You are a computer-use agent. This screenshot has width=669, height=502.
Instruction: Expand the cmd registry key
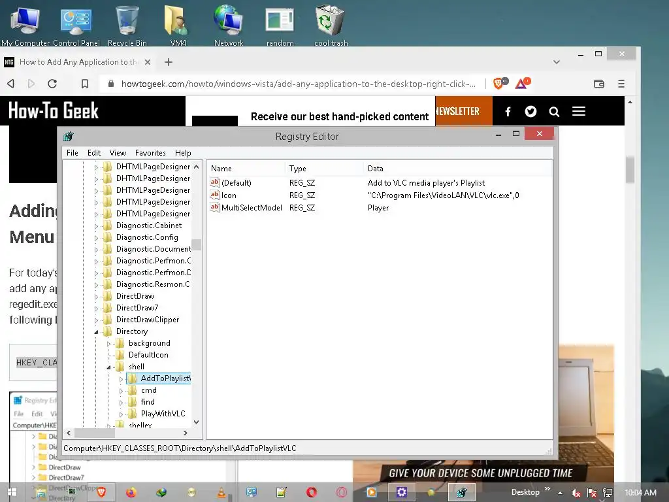(121, 391)
